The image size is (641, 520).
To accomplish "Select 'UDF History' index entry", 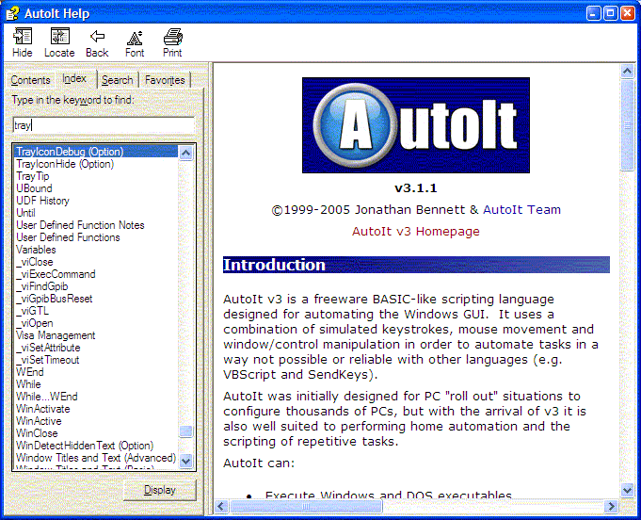I will tap(42, 201).
